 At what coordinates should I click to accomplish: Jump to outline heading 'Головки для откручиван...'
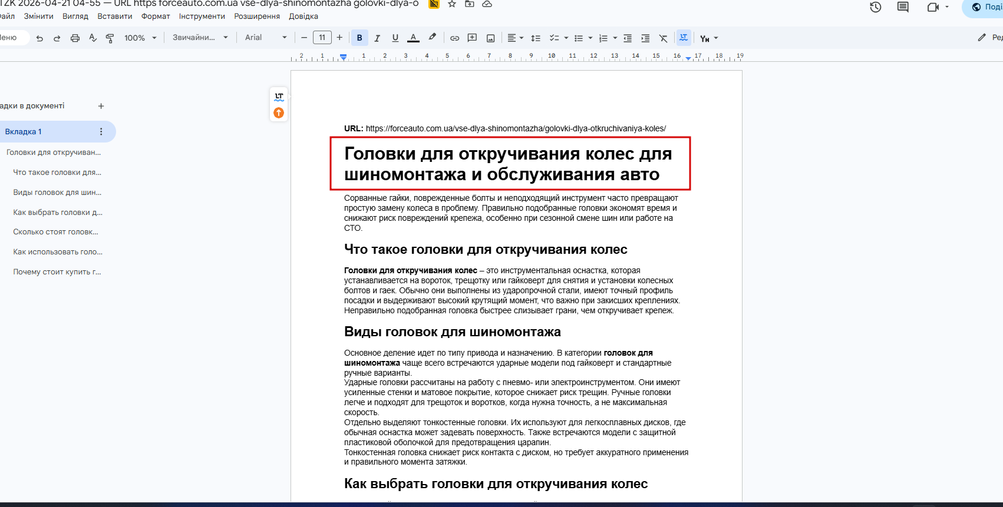click(x=54, y=153)
